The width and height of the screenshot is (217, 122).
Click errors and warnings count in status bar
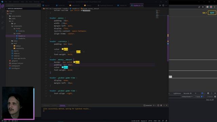pyautogui.click(x=15, y=121)
